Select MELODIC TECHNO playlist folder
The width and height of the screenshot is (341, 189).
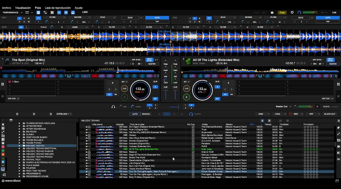coord(35,146)
